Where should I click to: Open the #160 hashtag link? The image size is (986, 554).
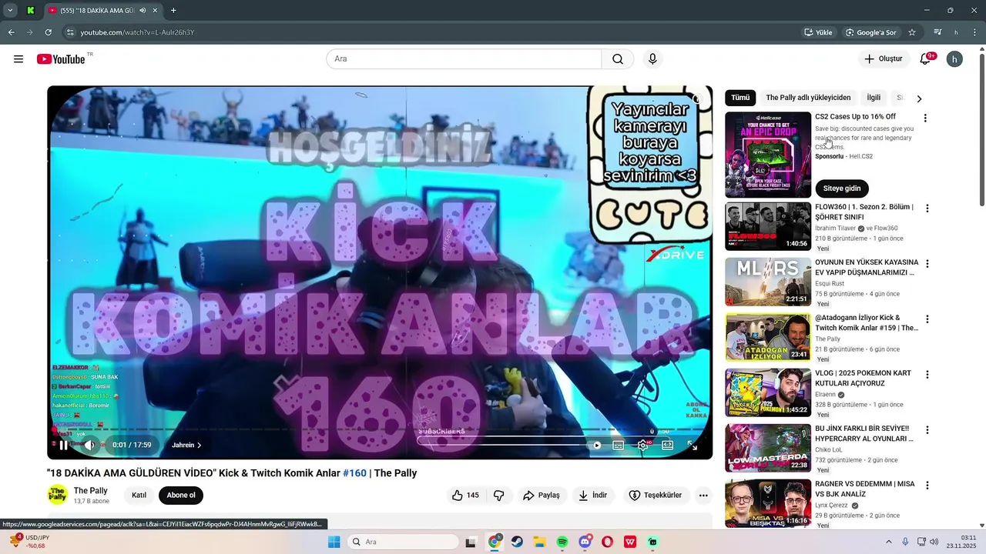(354, 473)
